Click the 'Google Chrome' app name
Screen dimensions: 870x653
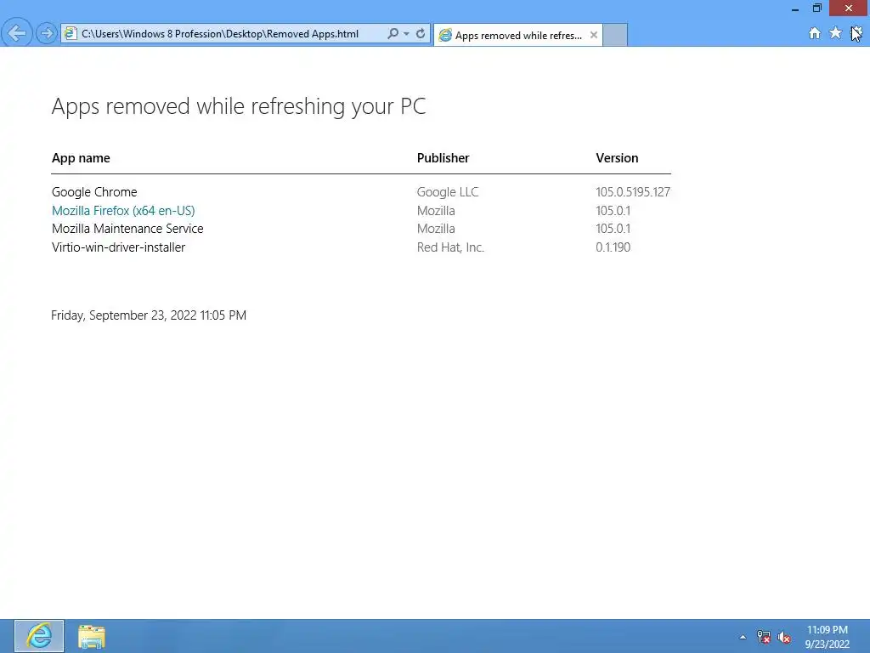coord(94,192)
